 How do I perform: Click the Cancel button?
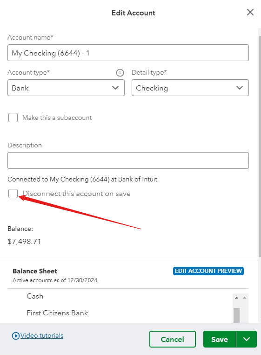pos(173,339)
